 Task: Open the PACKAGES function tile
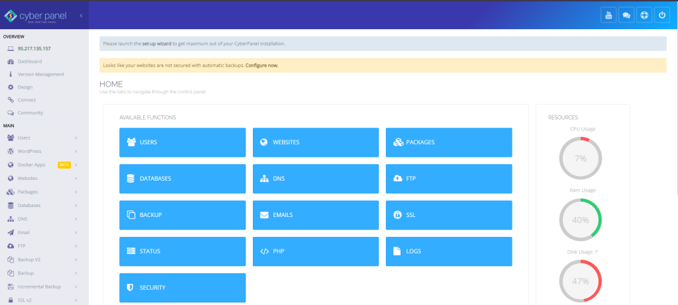click(449, 142)
